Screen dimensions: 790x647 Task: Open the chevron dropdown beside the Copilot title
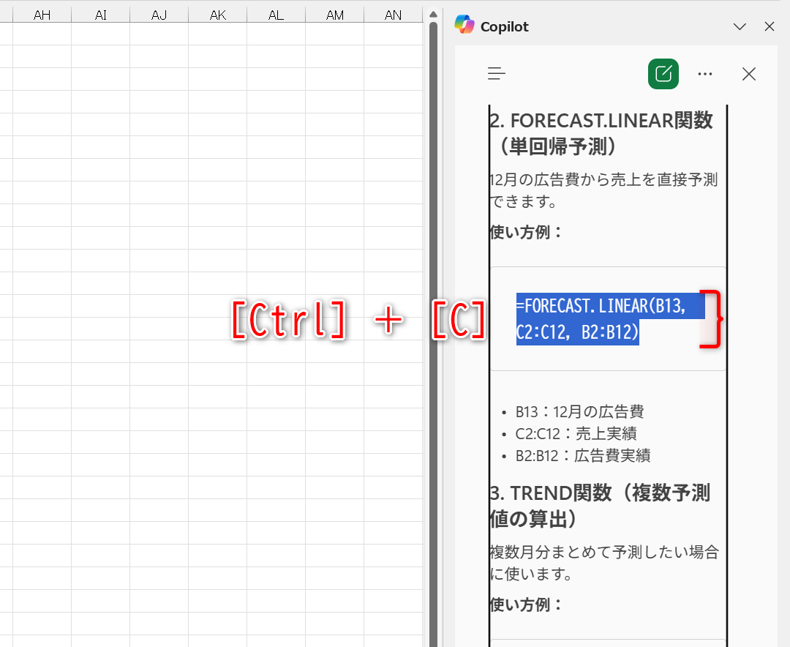click(740, 26)
